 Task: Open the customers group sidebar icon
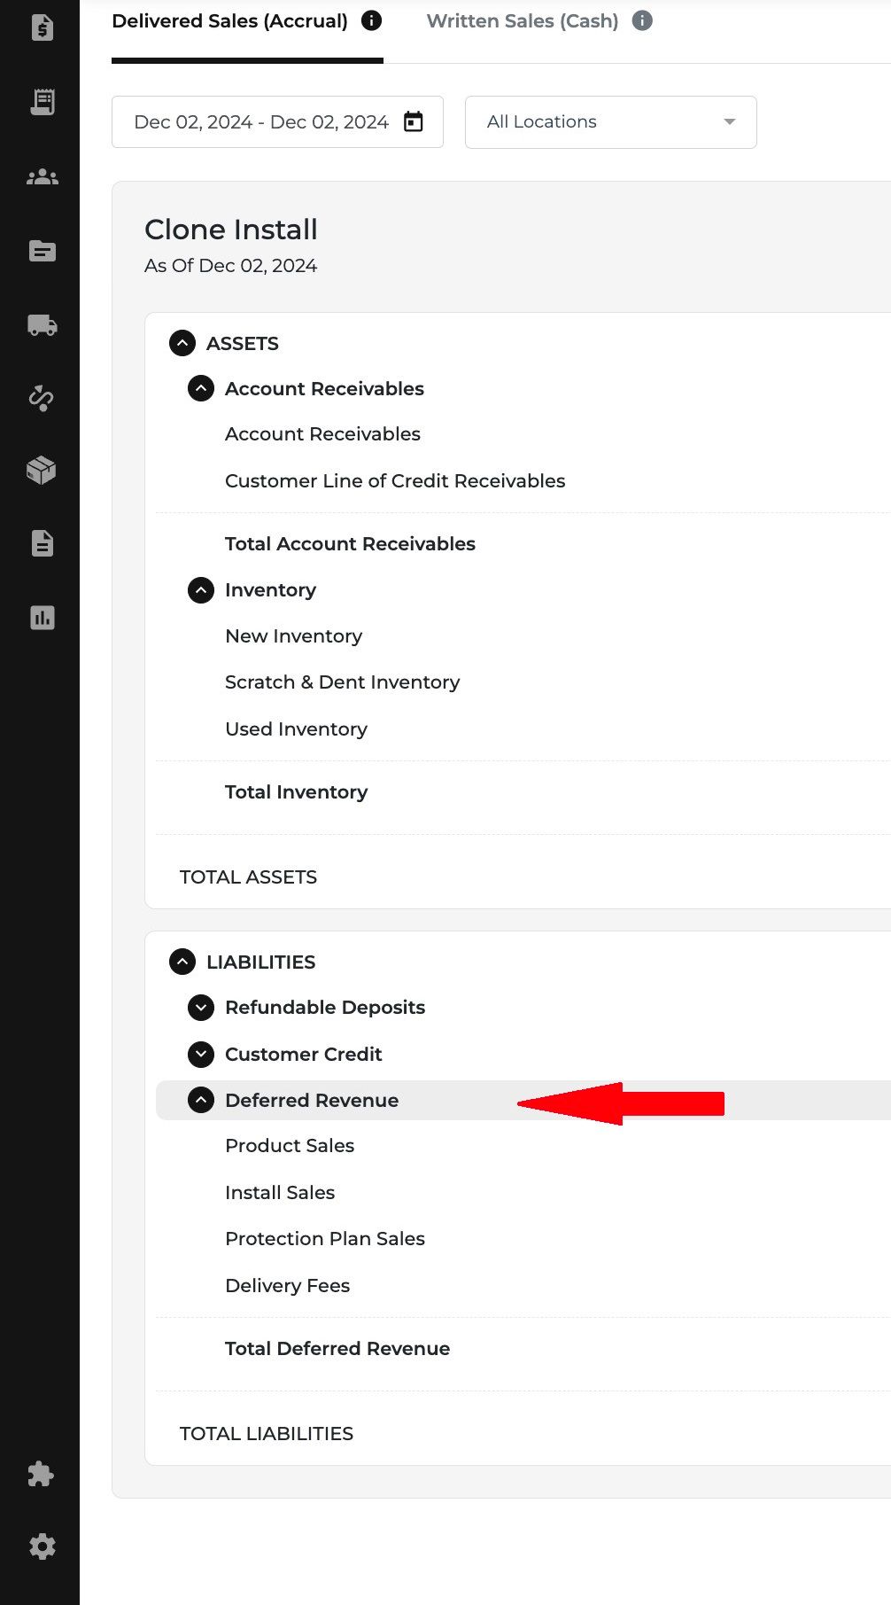(x=42, y=177)
